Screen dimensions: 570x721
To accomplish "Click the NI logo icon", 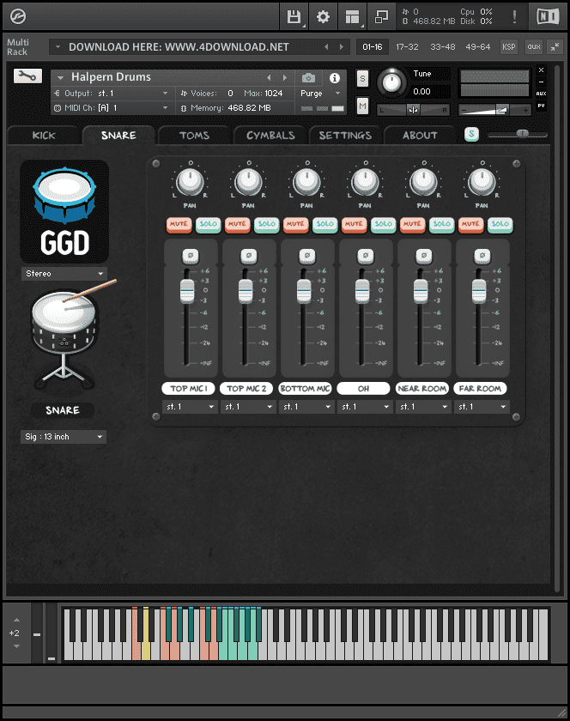I will pyautogui.click(x=548, y=16).
